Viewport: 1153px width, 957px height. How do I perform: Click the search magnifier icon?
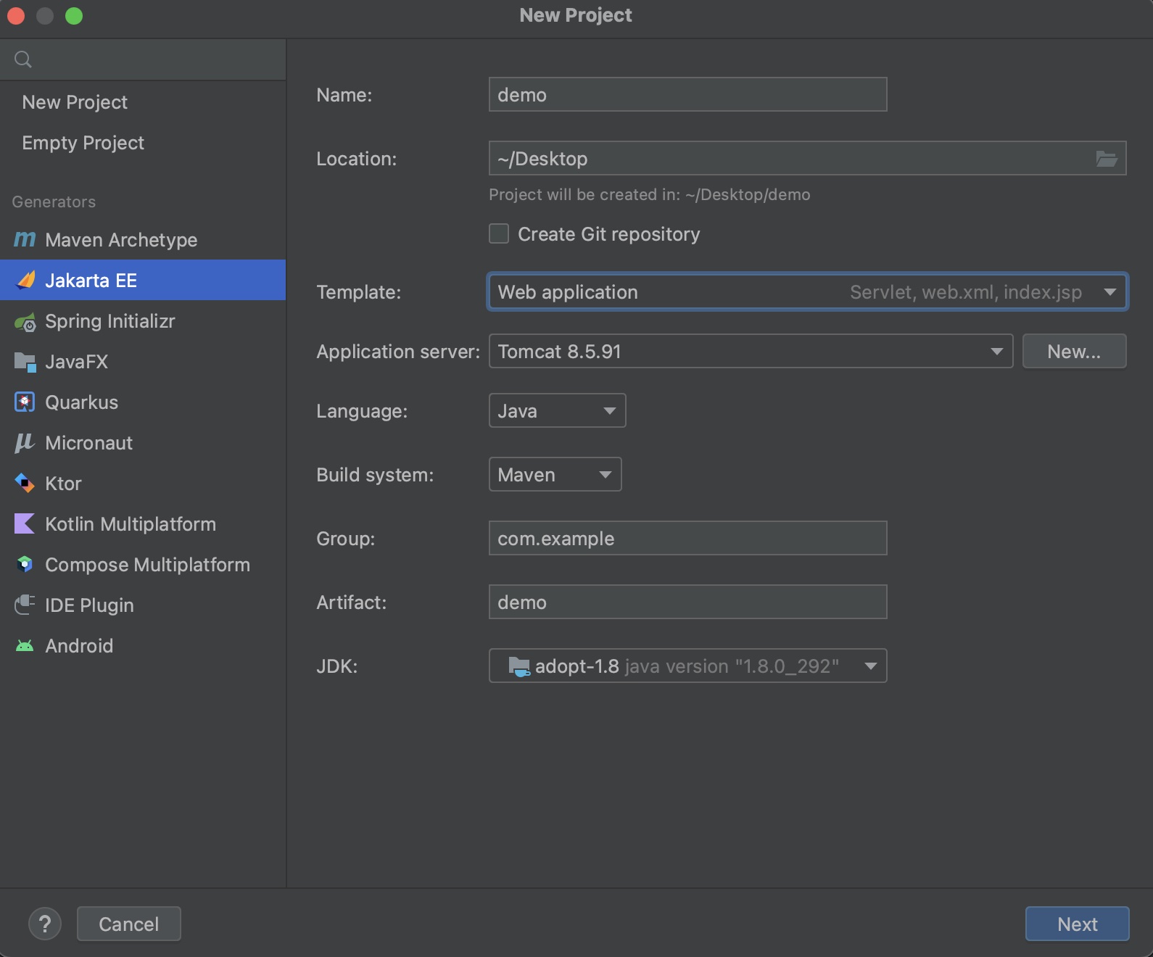point(23,59)
